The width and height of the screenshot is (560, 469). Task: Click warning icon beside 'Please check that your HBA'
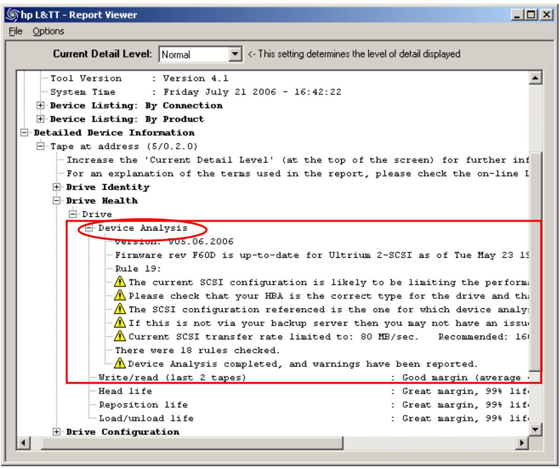click(119, 295)
